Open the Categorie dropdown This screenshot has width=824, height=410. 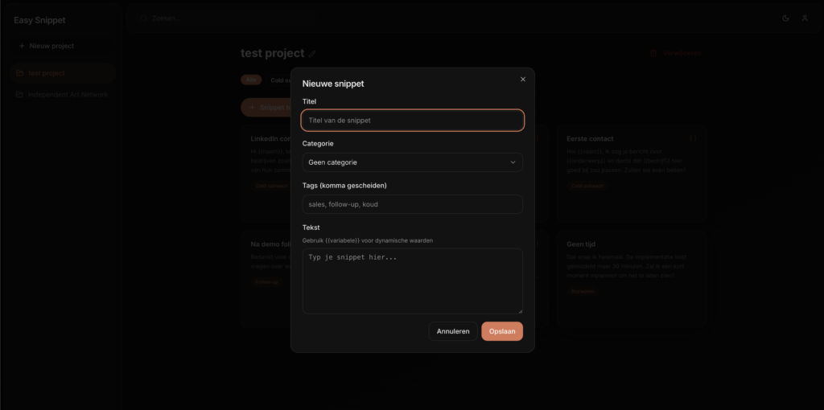pyautogui.click(x=412, y=162)
